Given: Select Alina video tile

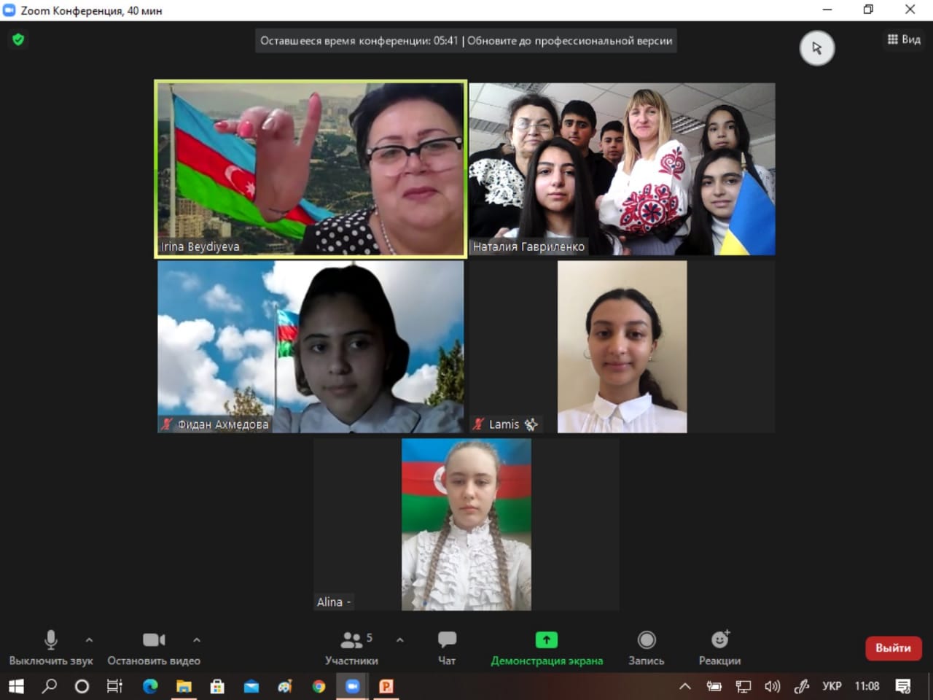Looking at the screenshot, I should pos(466,524).
